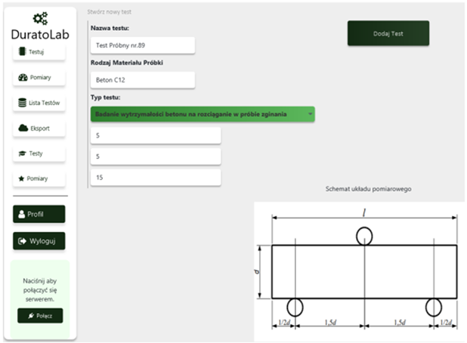Image resolution: width=467 pixels, height=343 pixels.
Task: Open the Profil page
Action: point(39,214)
